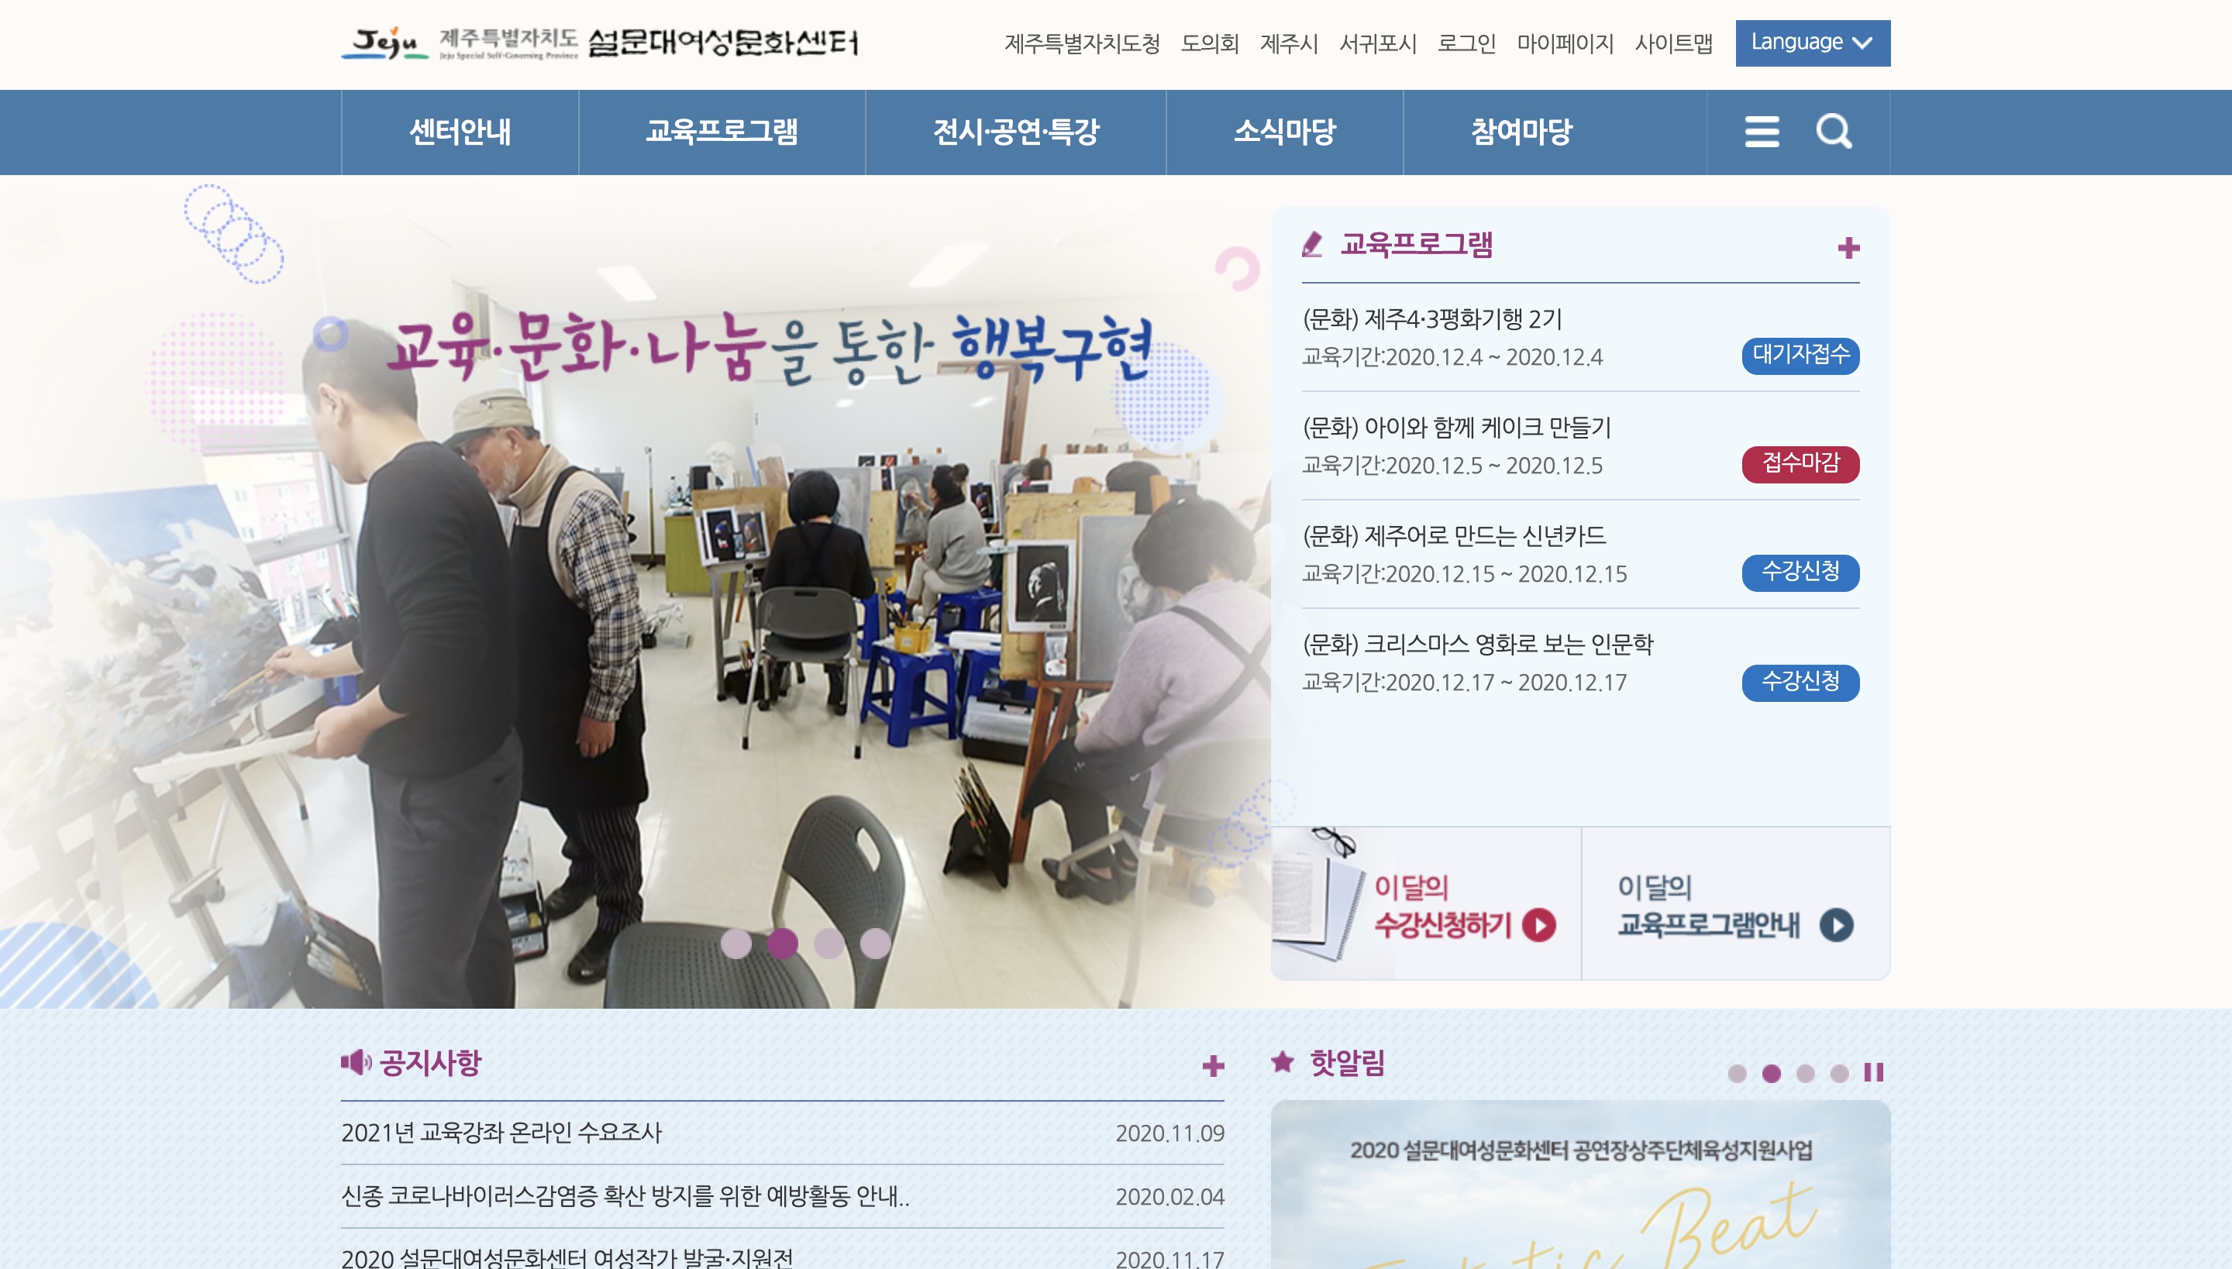2232x1269 pixels.
Task: Expand the Language dropdown
Action: [x=1812, y=43]
